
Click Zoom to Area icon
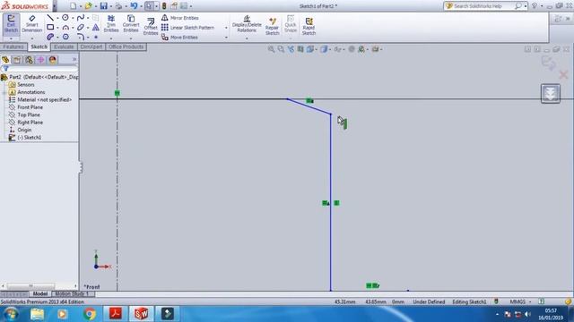tap(281, 49)
